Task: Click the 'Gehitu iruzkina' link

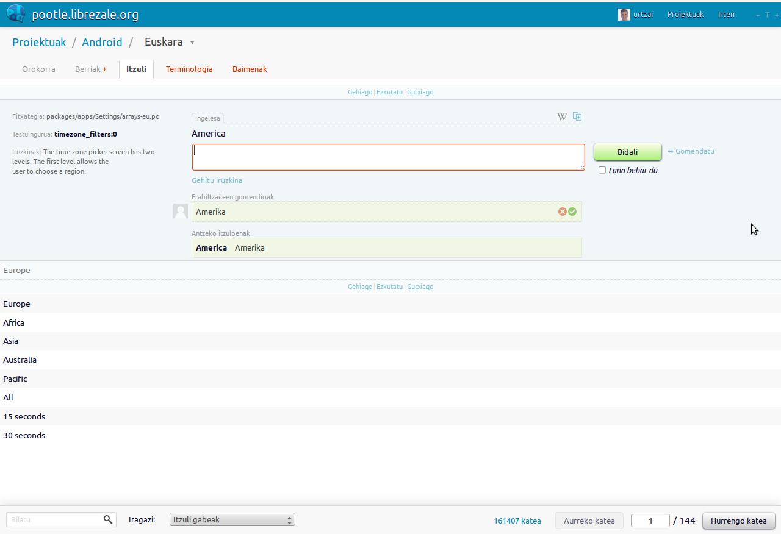Action: click(217, 180)
